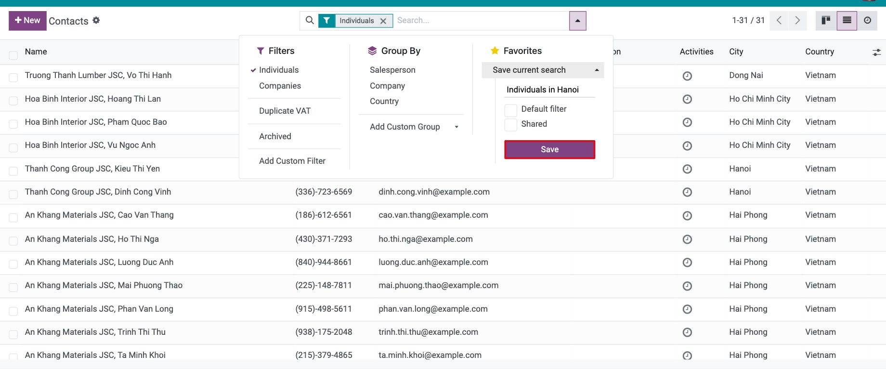886x369 pixels.
Task: Group contacts by Salesperson
Action: [x=392, y=70]
